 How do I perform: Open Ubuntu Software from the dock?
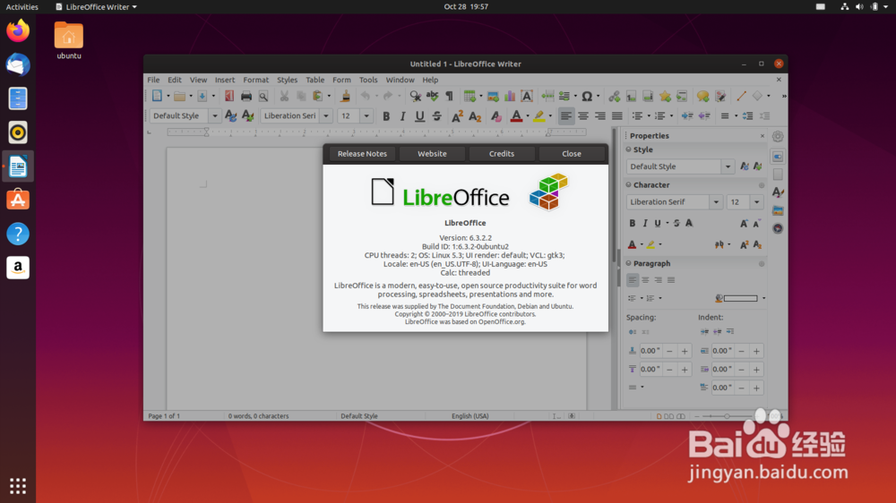18,200
